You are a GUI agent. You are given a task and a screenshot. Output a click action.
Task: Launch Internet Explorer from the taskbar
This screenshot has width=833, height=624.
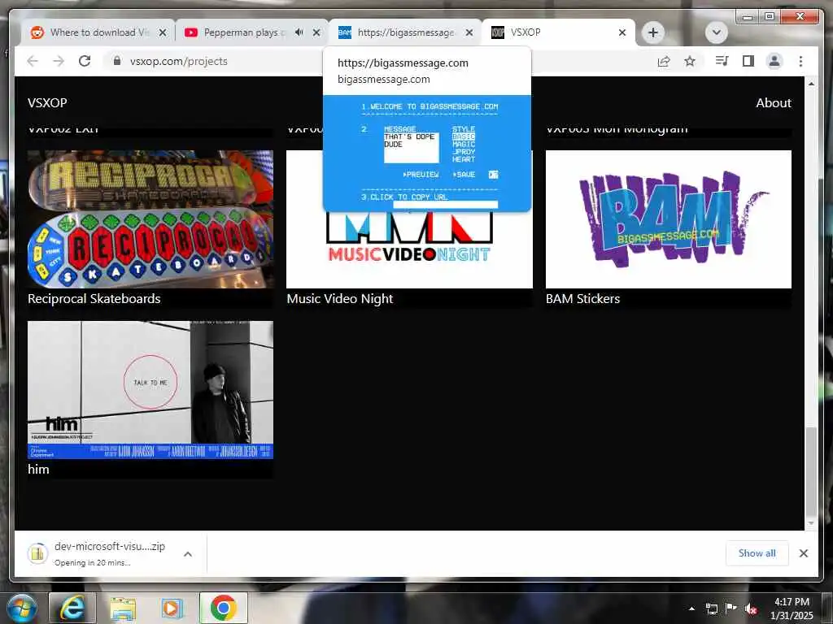(72, 608)
